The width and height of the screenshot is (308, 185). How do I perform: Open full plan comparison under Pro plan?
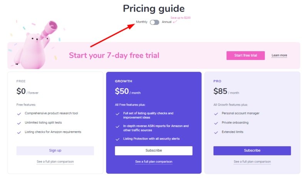(252, 162)
